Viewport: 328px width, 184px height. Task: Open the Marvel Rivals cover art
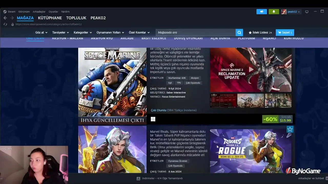[x=112, y=149]
